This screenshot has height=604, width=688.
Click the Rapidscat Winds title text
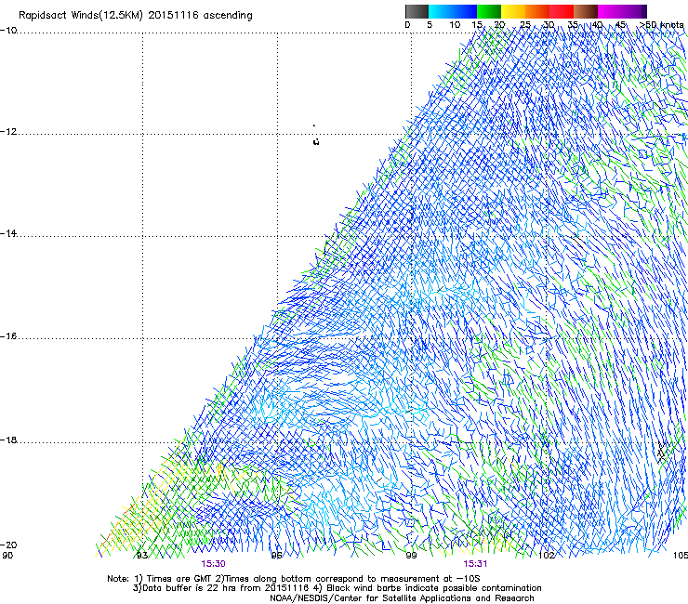pos(135,16)
